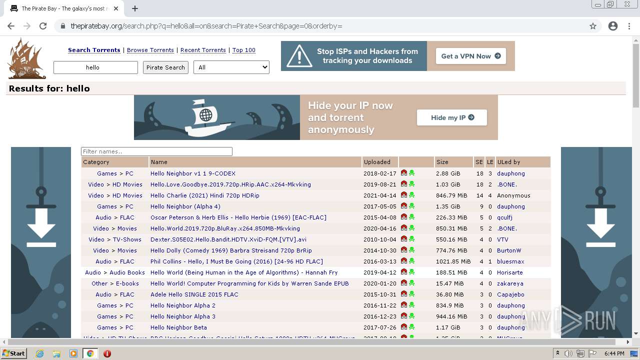Open File Explorer folder in taskbar
The width and height of the screenshot is (640, 360).
(x=56, y=353)
